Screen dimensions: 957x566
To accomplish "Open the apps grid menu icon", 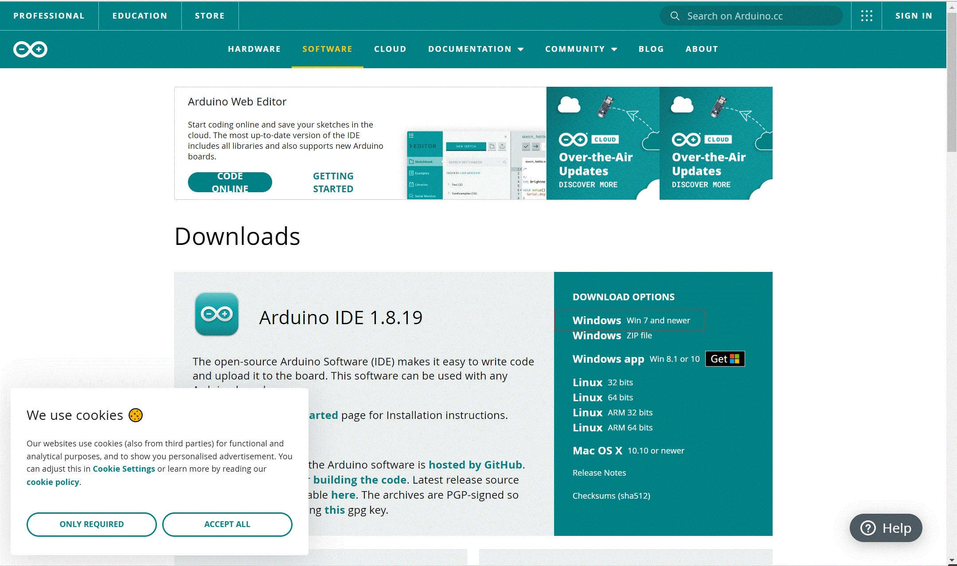I will coord(867,16).
